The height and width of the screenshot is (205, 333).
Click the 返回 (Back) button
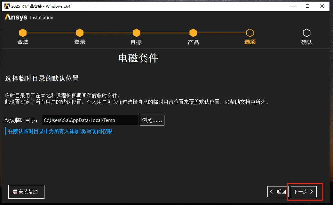point(278,192)
